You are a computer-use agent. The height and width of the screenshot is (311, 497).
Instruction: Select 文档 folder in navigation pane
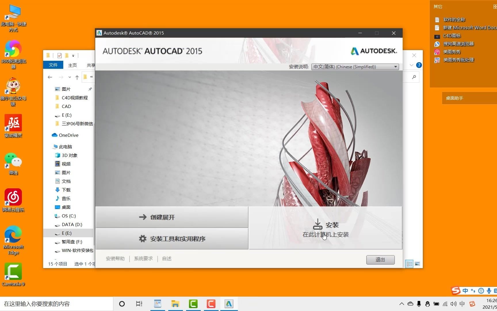click(x=66, y=181)
